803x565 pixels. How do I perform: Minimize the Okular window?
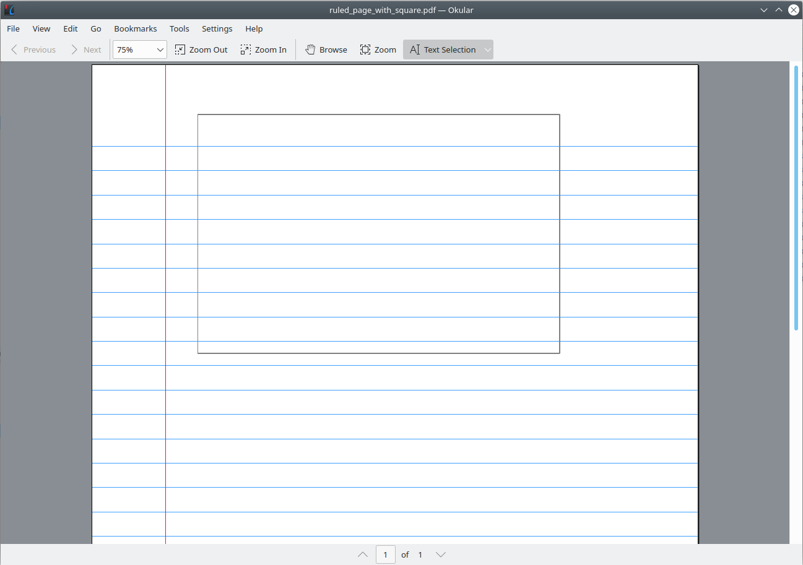[x=764, y=10]
